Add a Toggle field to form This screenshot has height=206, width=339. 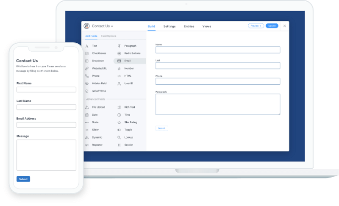point(128,130)
